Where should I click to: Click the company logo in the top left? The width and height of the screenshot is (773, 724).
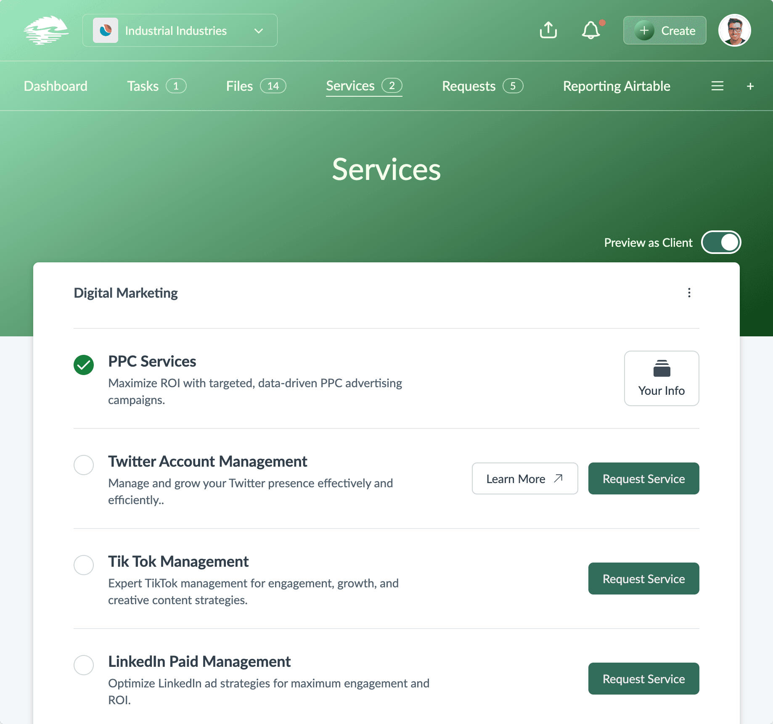[x=46, y=29]
